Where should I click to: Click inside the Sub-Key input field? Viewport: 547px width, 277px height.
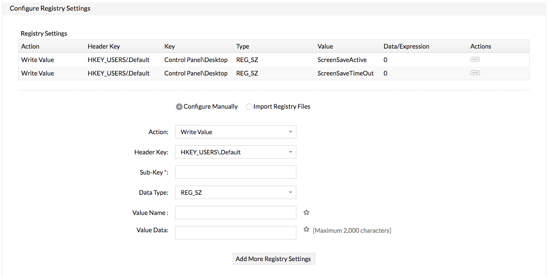tap(235, 172)
